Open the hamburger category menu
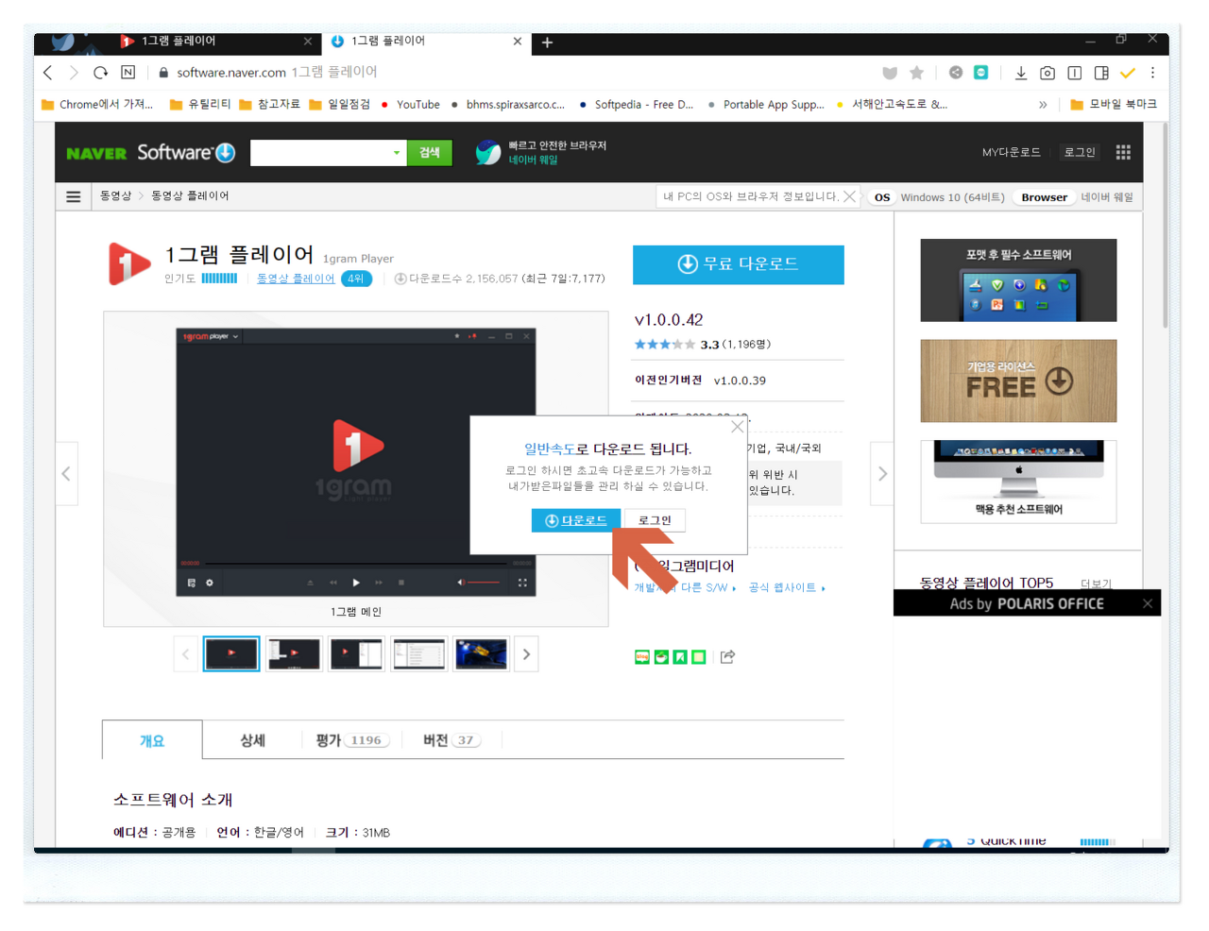1209x931 pixels. tap(74, 196)
